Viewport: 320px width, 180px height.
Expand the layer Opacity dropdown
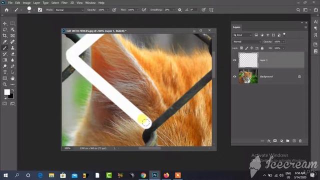[x=283, y=41]
